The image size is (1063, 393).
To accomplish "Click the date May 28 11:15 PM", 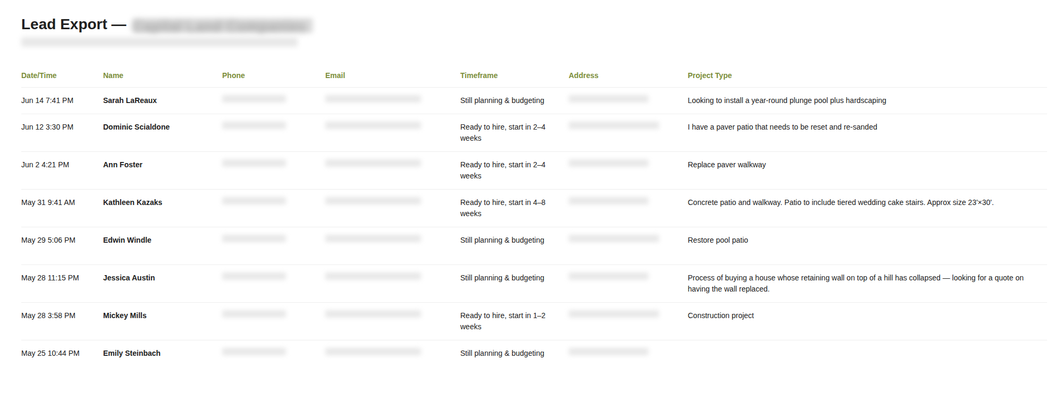I will (50, 278).
